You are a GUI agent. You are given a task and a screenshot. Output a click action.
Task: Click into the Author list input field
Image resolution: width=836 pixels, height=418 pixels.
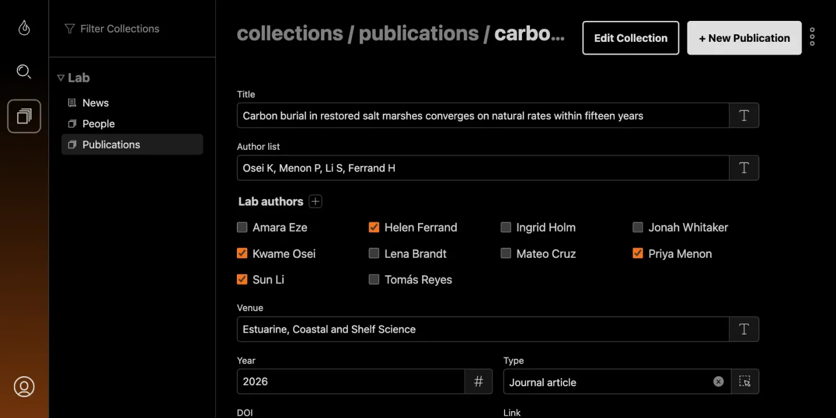click(x=483, y=168)
